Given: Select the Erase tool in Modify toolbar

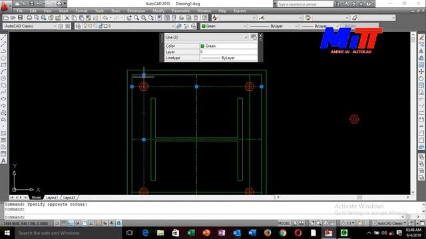Looking at the screenshot, I should pos(421,37).
